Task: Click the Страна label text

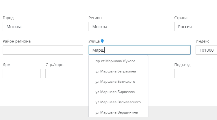Action: [x=181, y=18]
